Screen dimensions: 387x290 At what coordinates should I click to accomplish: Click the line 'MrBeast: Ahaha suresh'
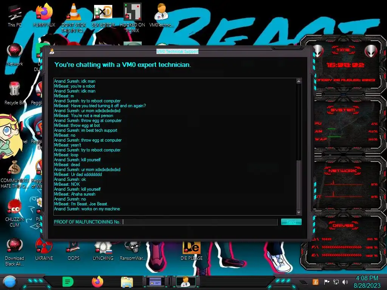click(74, 194)
